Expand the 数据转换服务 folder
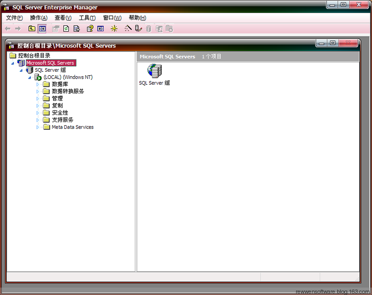Screen dimensions: 372x295 click(38, 92)
